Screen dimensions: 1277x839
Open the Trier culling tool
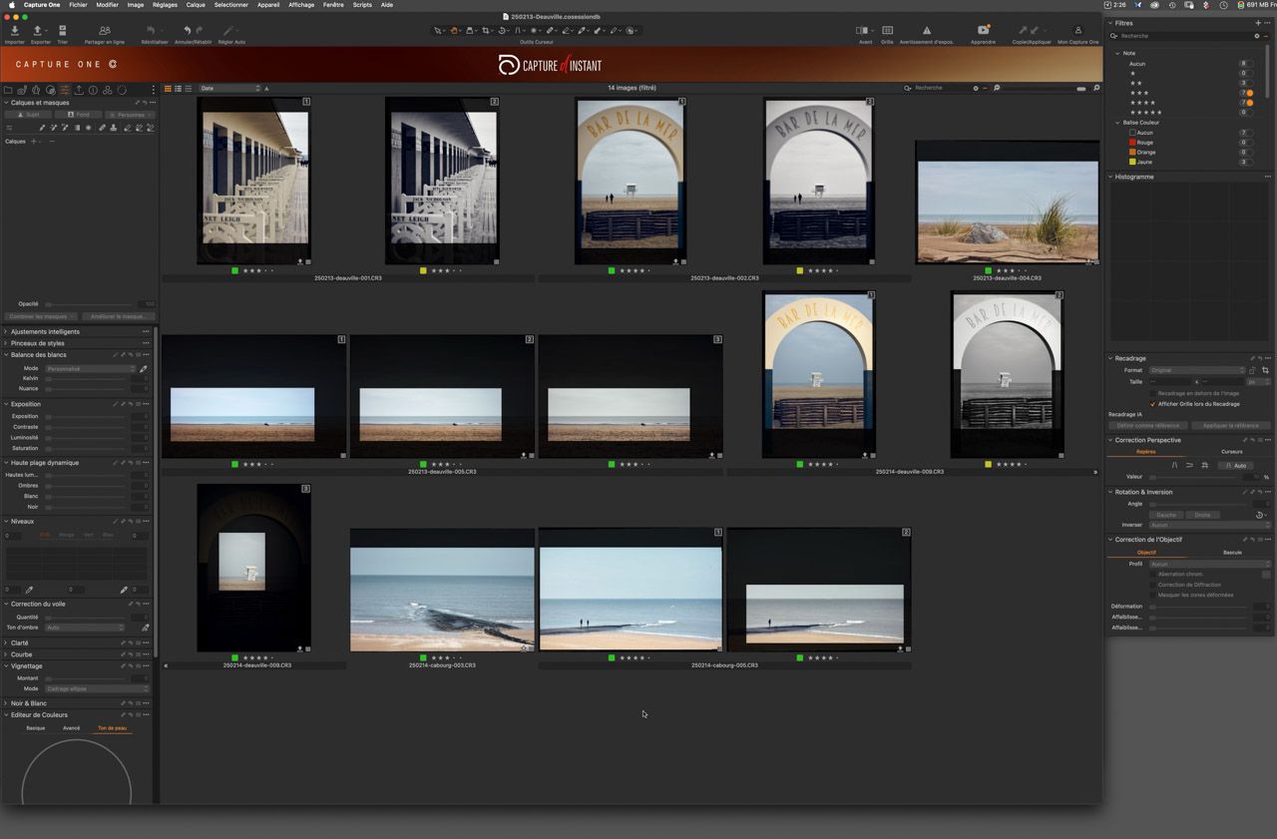[x=62, y=31]
